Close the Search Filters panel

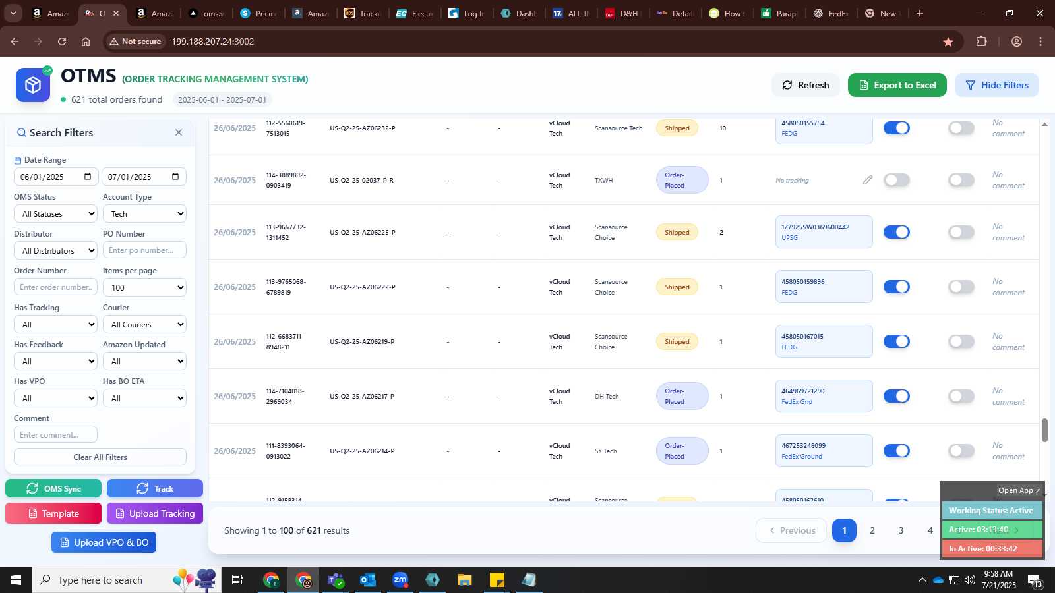(x=179, y=132)
